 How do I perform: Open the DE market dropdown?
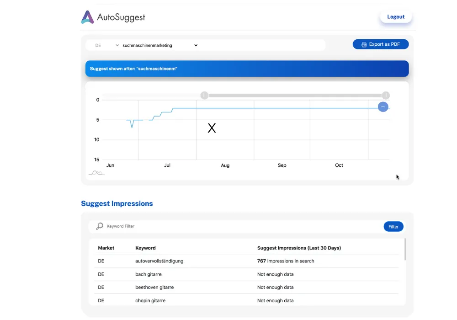[106, 45]
